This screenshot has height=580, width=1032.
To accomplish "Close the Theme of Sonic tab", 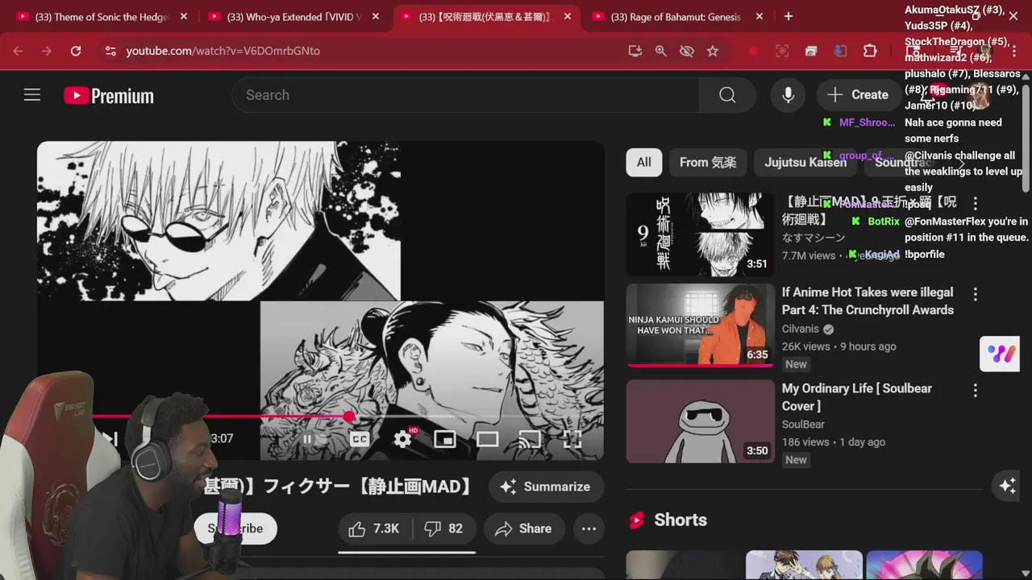I will pos(184,17).
